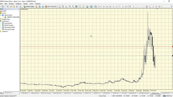Screen dimensions: 173x97
Task: Tile chart windows with grid icon
Action: [x=76, y=6]
